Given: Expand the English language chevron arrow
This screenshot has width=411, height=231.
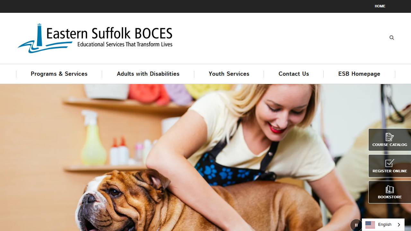Looking at the screenshot, I should coord(399,225).
